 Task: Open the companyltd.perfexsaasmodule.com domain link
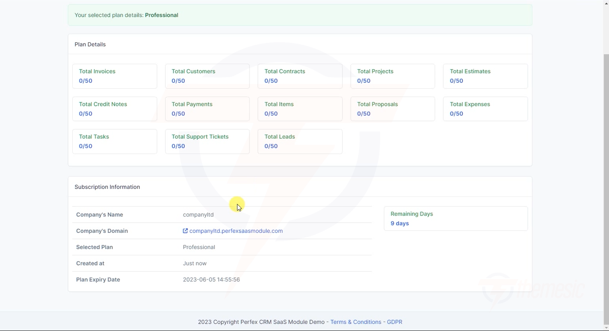coord(236,231)
